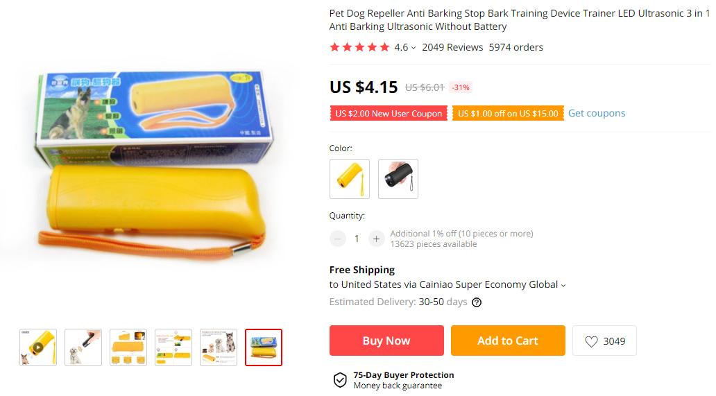Image resolution: width=716 pixels, height=396 pixels.
Task: Click the quantity number field
Action: 357,239
